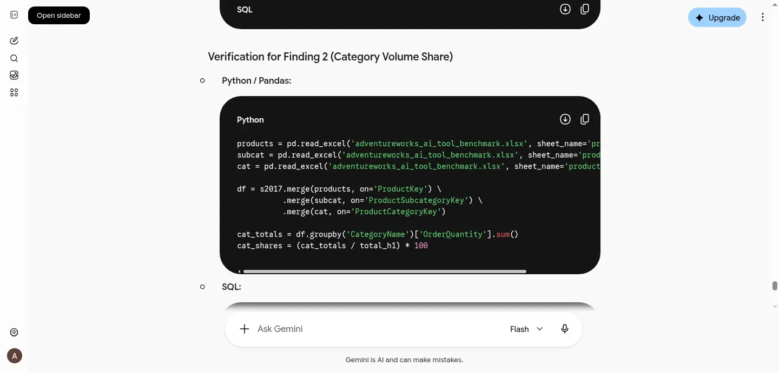Click the Python / Pandas: label
The image size is (779, 373).
[256, 80]
